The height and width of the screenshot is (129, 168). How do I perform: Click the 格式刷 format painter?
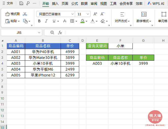(13, 14)
